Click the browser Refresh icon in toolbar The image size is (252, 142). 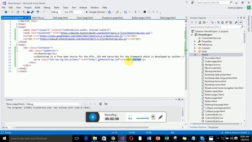109,12
